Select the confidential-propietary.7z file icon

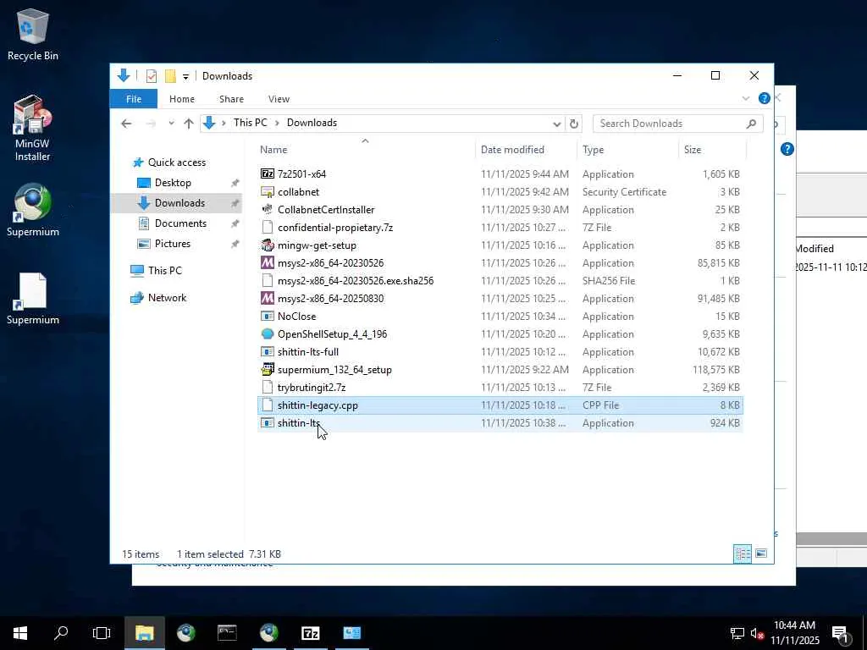click(267, 227)
